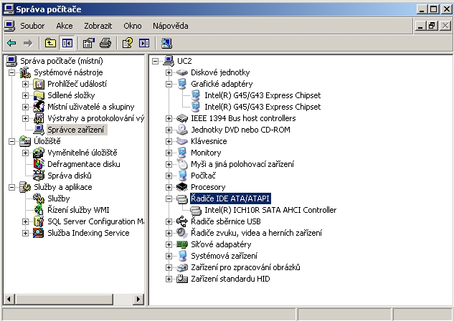Open the Nápověda menu
The width and height of the screenshot is (454, 321).
click(x=170, y=26)
